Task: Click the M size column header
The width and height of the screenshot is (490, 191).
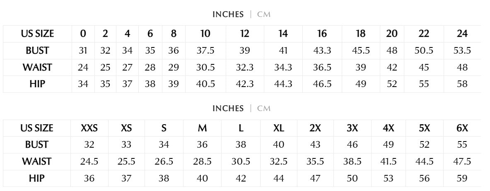Action: click(x=202, y=128)
